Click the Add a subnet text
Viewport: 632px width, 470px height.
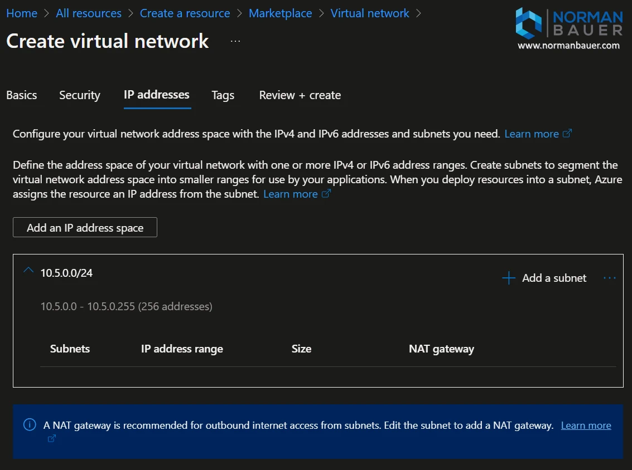pos(554,278)
